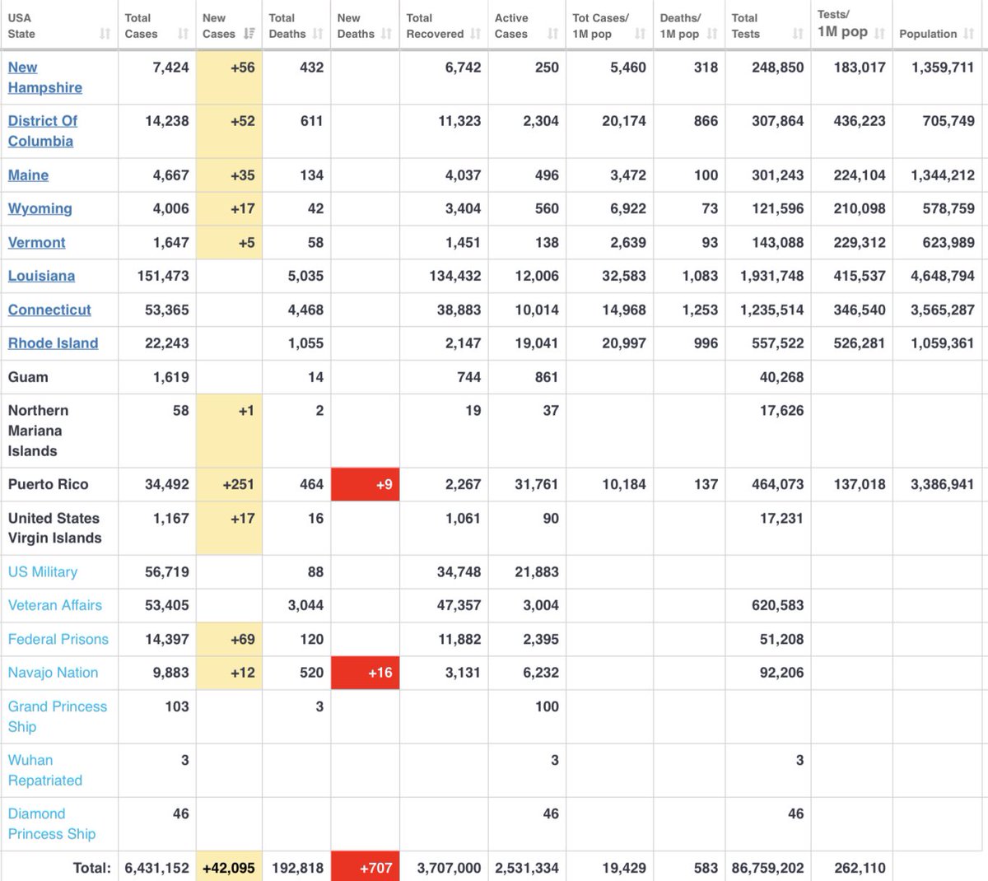Sort by Deaths/1M pop icon
988x881 pixels.
click(711, 34)
